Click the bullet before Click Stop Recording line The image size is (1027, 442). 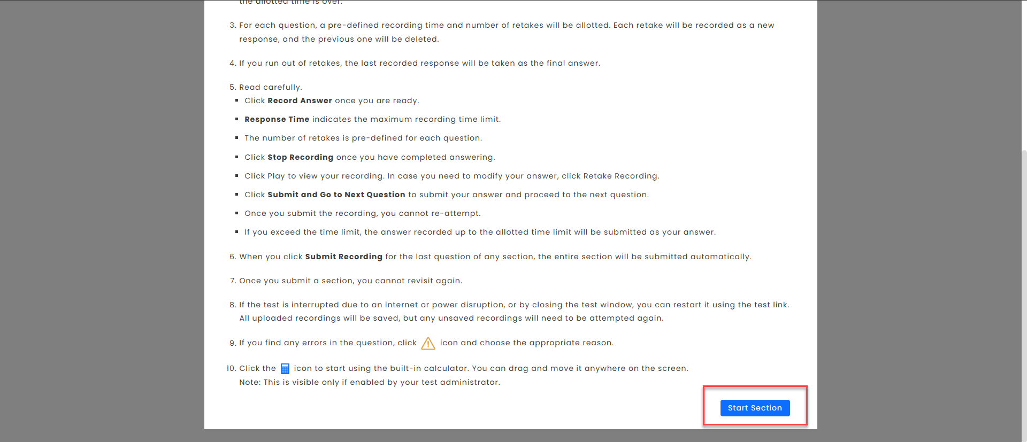pos(236,157)
